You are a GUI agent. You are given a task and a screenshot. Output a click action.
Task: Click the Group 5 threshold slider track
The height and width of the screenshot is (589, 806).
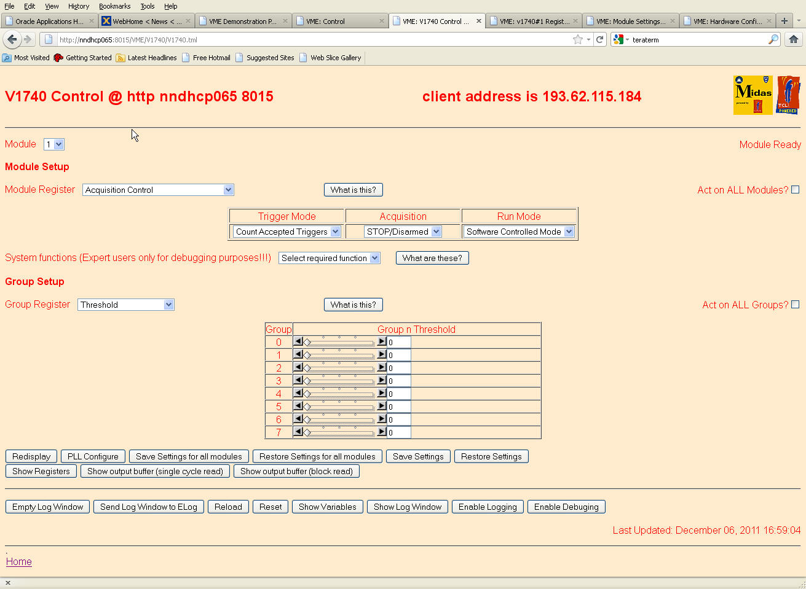340,407
